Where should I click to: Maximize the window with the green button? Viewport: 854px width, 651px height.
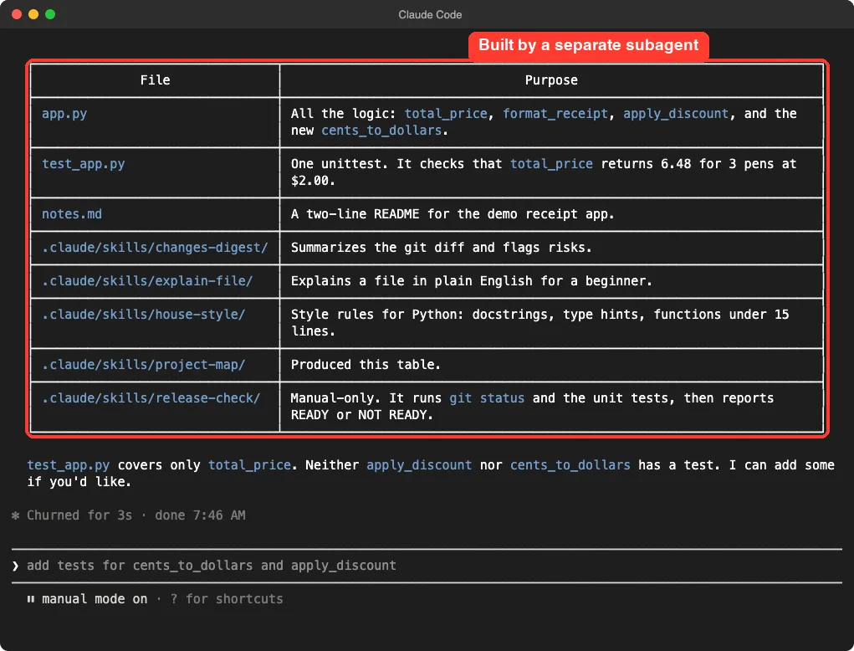pyautogui.click(x=50, y=14)
